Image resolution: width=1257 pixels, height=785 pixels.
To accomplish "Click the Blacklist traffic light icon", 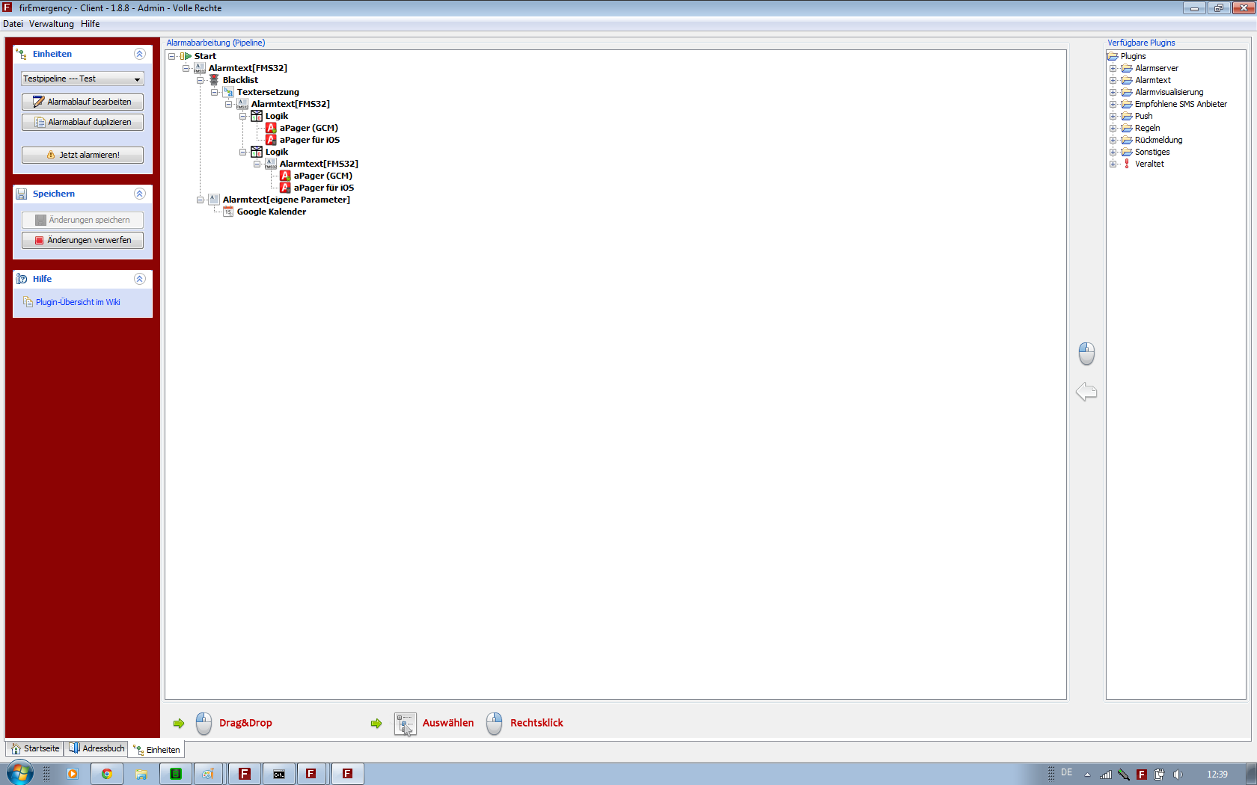I will pos(214,80).
